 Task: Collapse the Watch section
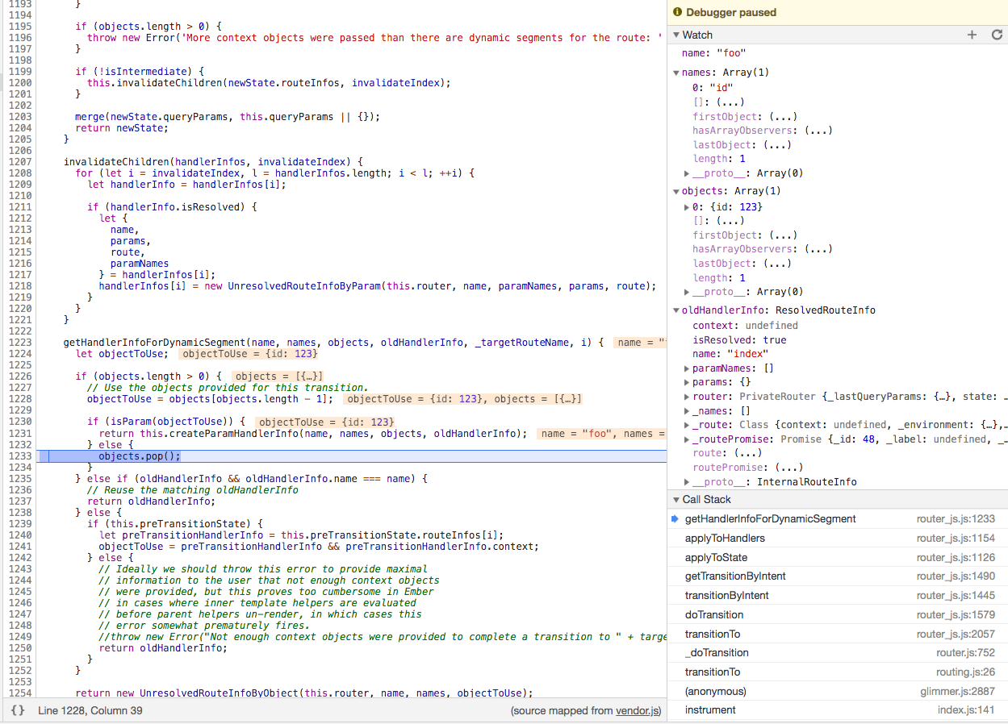point(676,35)
